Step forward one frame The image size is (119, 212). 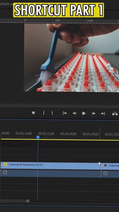tap(94, 113)
